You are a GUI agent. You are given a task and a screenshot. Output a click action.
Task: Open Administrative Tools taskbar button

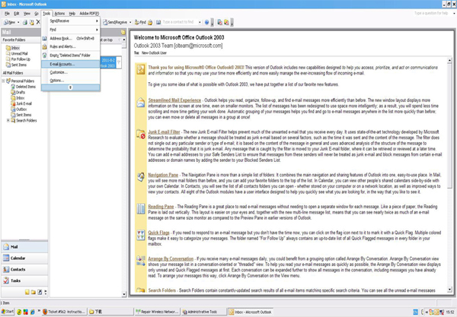203,312
